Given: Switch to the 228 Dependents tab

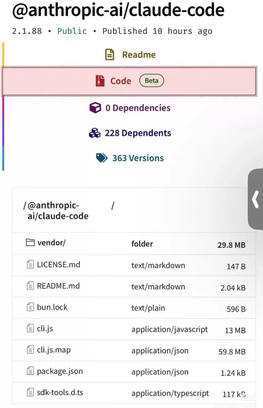Looking at the screenshot, I should (130, 133).
